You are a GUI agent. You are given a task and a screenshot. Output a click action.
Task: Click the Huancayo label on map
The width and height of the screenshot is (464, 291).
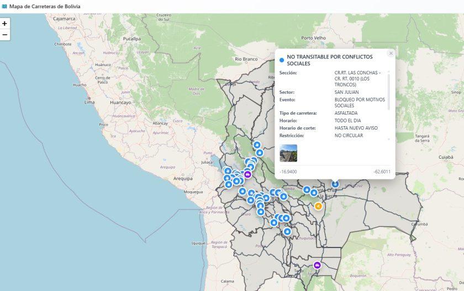[x=120, y=103]
